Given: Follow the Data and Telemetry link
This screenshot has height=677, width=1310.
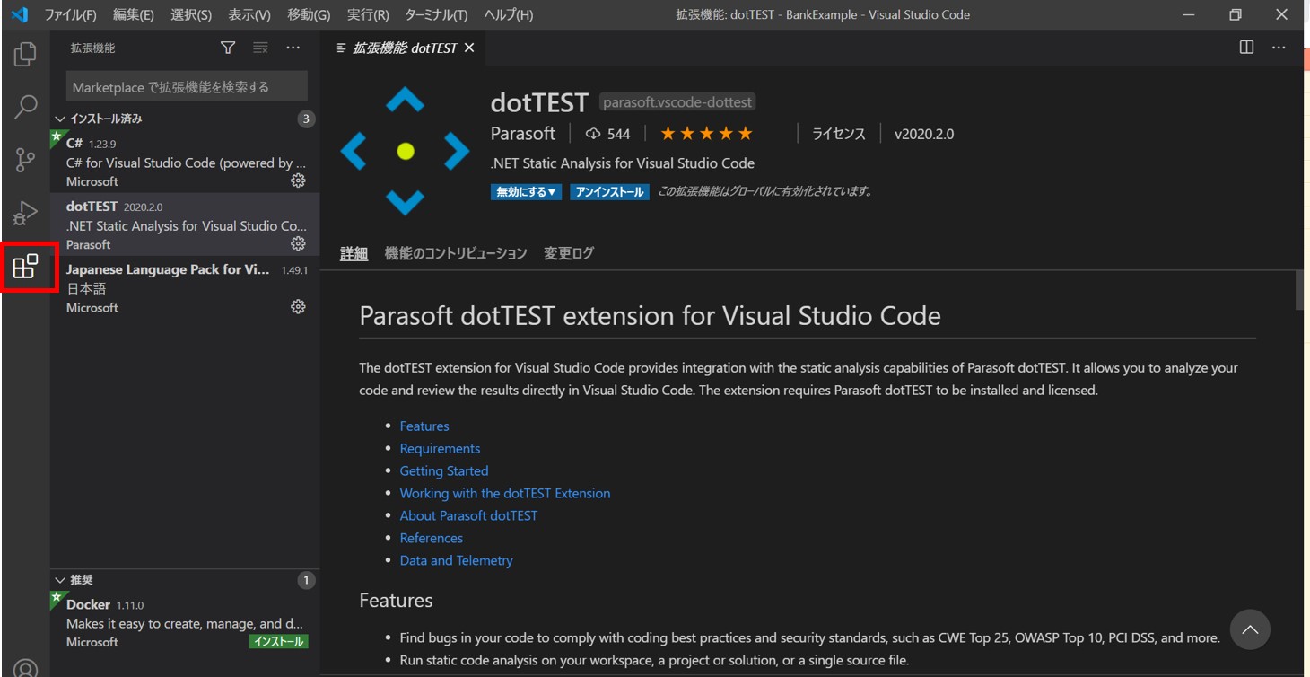Looking at the screenshot, I should point(456,560).
